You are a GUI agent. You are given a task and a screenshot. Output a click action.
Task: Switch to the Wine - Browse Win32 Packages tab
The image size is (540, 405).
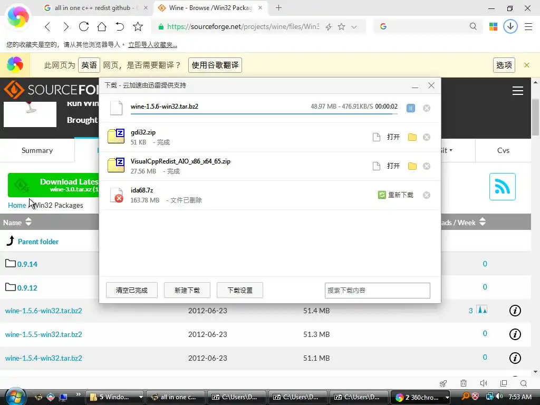point(210,7)
